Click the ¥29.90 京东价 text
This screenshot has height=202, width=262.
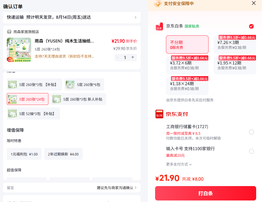(125, 49)
